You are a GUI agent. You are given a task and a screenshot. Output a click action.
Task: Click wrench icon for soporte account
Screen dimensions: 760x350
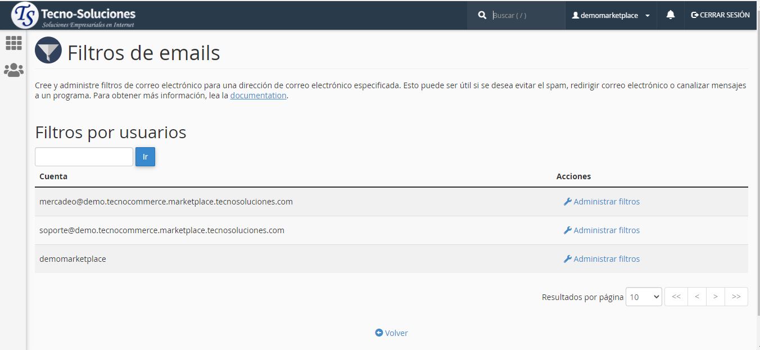click(x=567, y=230)
